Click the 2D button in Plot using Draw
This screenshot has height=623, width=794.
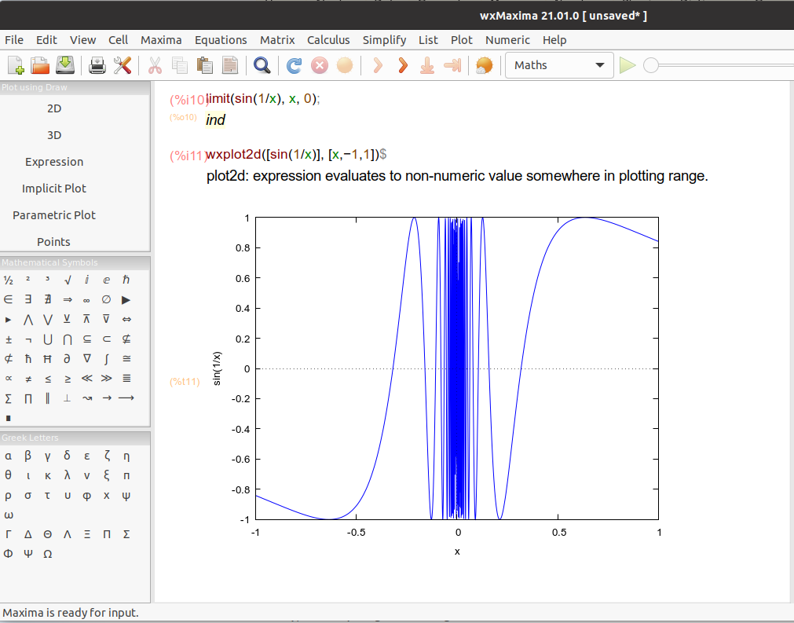pos(54,108)
